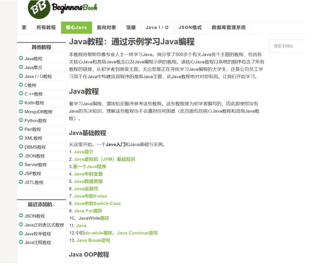Click the arrow icon beside C教程
Image resolution: width=318 pixels, height=266 pixels.
[x=21, y=85]
